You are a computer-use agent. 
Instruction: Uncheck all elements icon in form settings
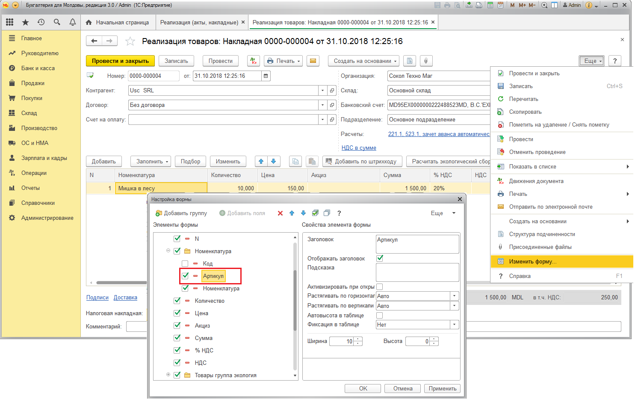(327, 213)
